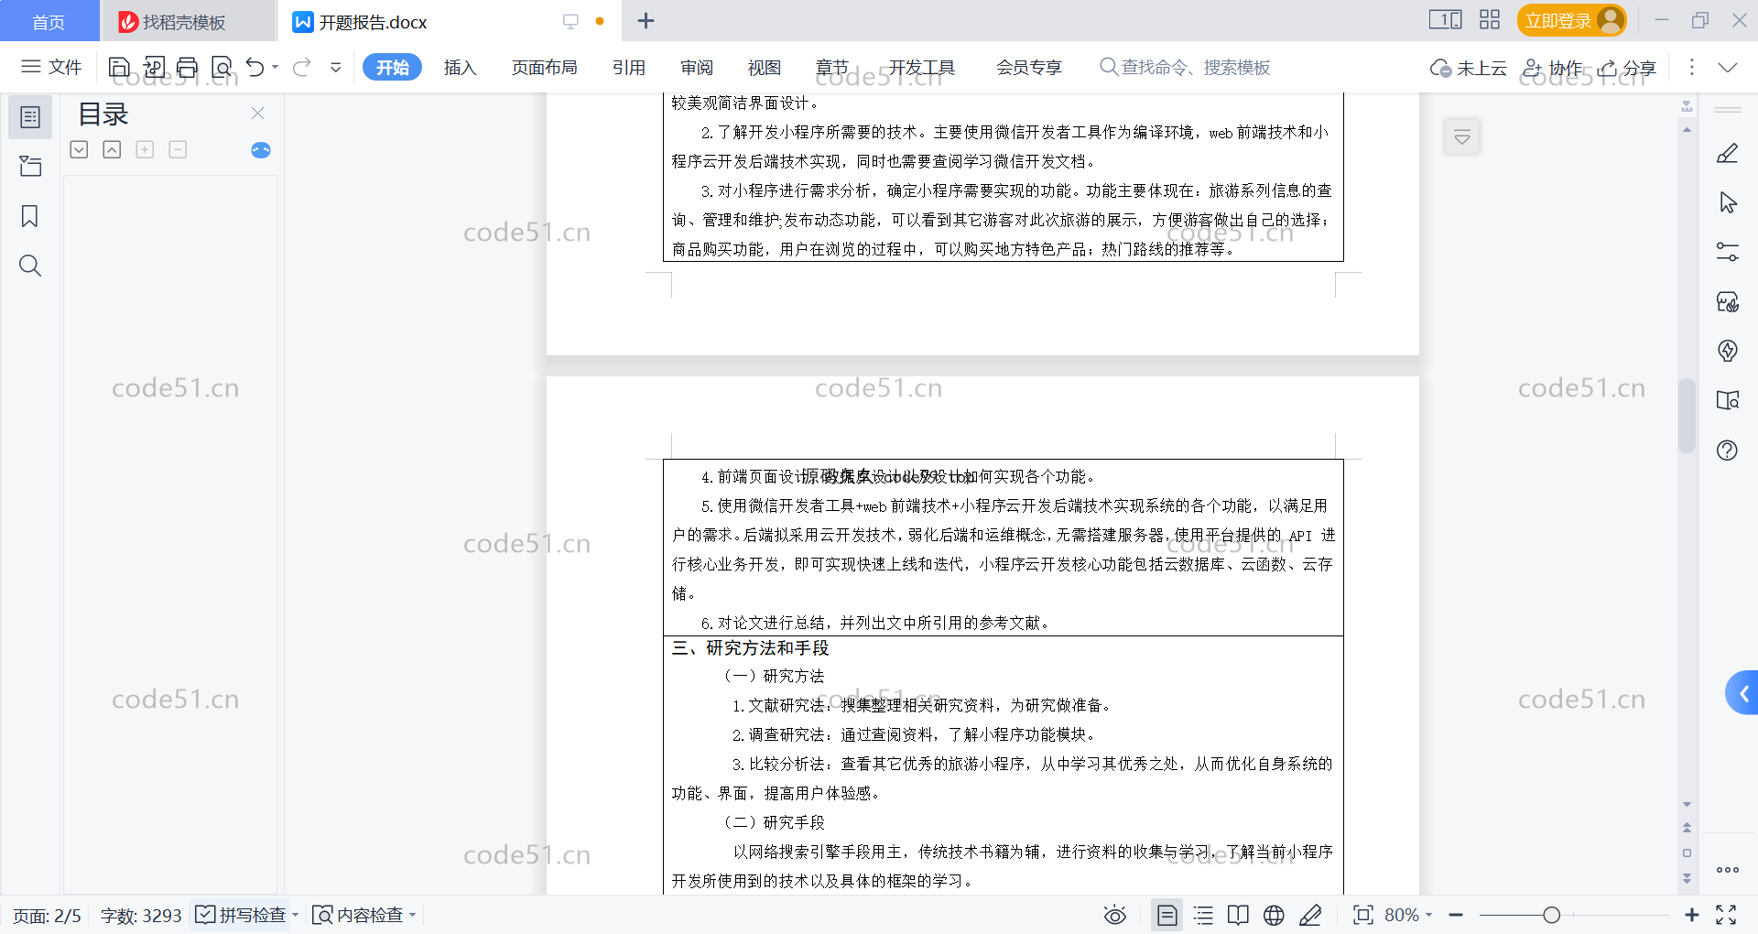Switch to reading layout view

pyautogui.click(x=1238, y=915)
